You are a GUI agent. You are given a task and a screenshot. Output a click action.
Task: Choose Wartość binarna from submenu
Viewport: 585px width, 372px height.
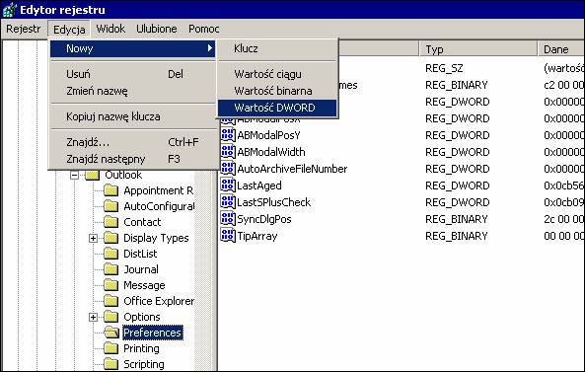click(277, 91)
